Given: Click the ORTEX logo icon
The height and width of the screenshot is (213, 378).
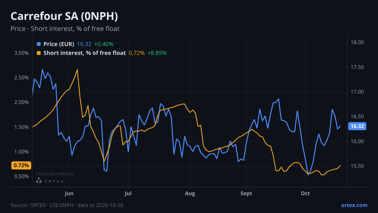Looking at the screenshot, I should point(39,181).
